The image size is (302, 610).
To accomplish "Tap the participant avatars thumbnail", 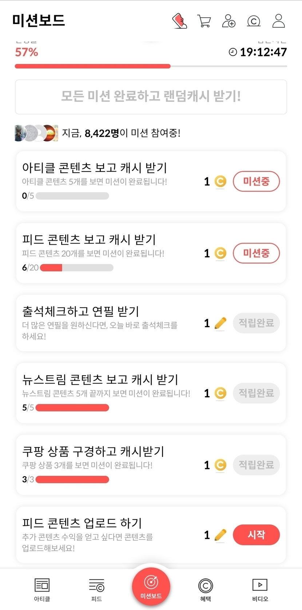I will [36, 133].
